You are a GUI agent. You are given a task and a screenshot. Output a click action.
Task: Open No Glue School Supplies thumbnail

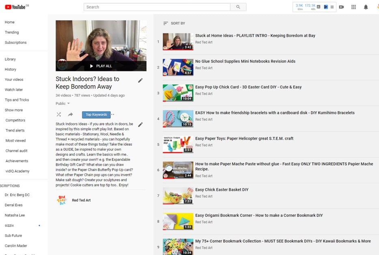pos(178,67)
